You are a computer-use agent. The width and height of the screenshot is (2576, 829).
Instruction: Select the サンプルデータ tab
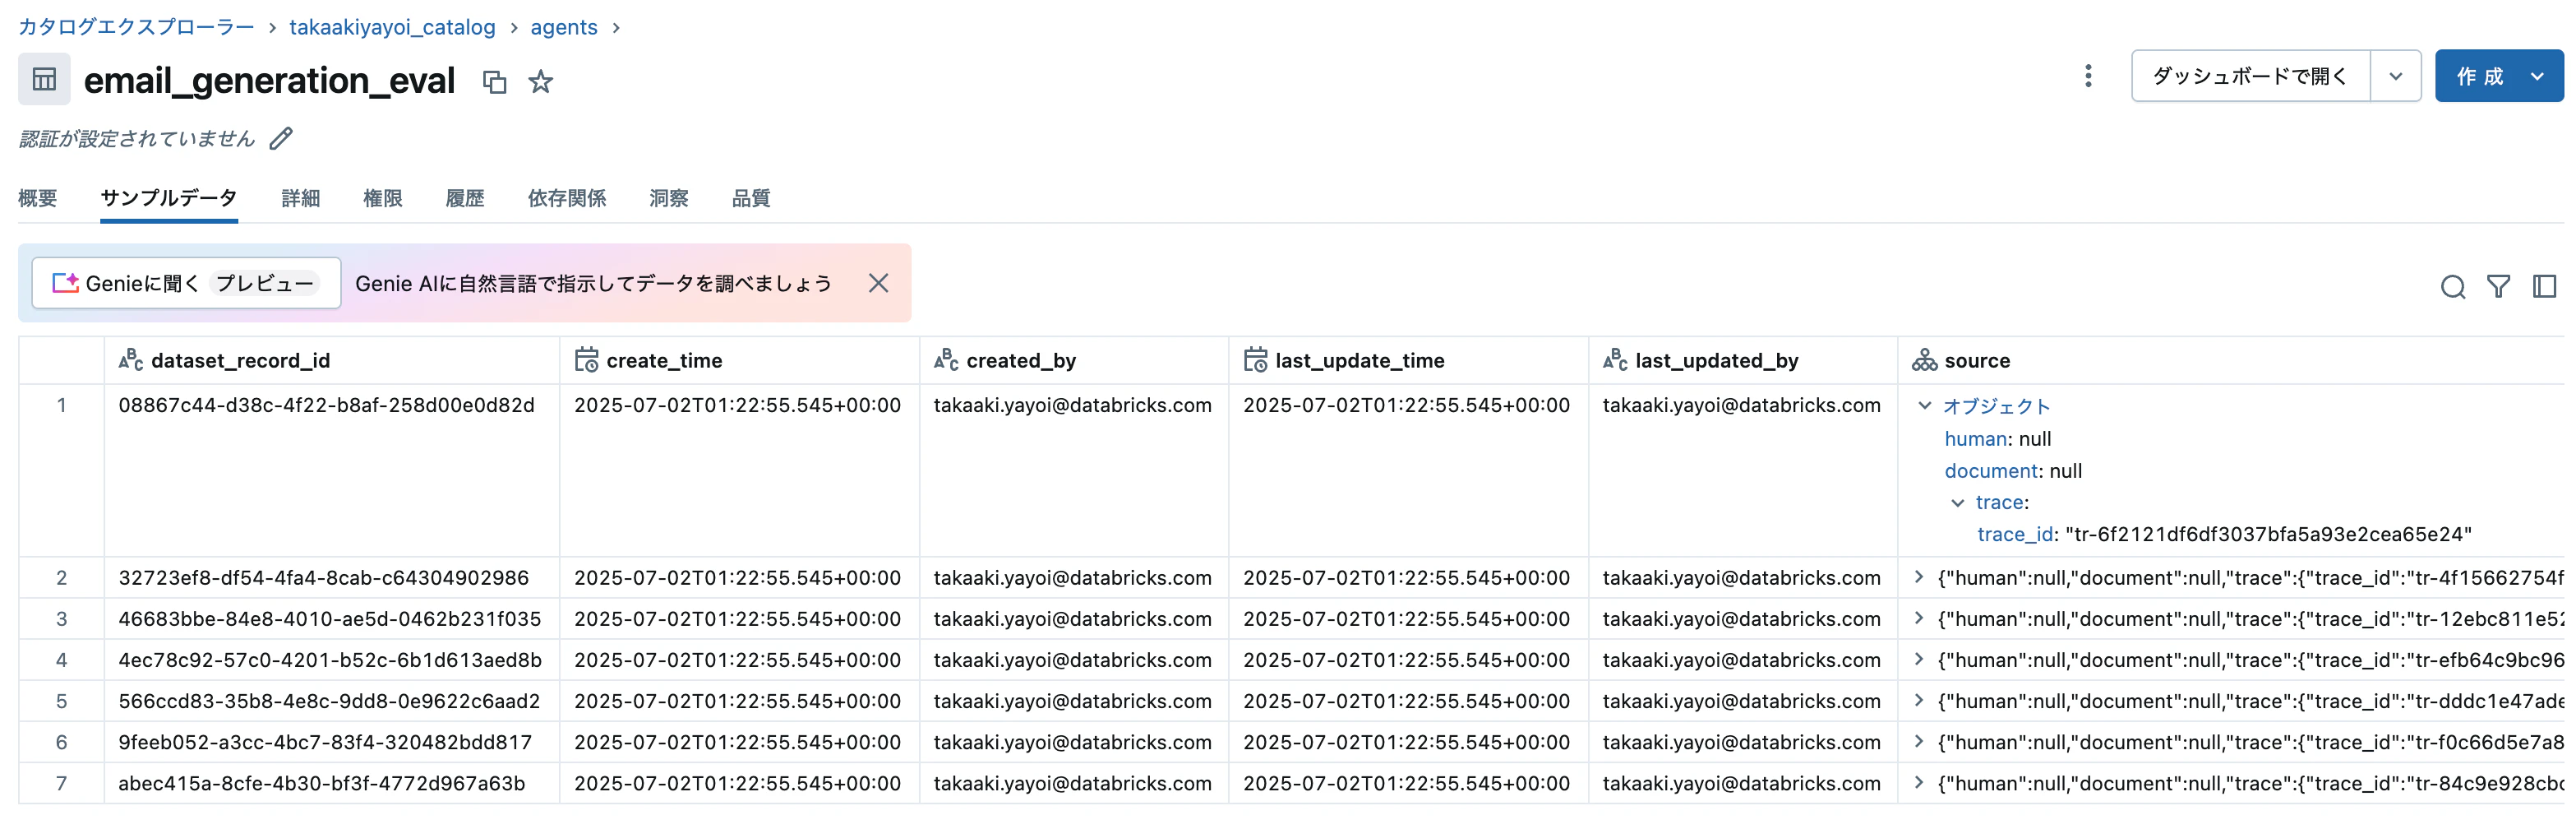169,198
